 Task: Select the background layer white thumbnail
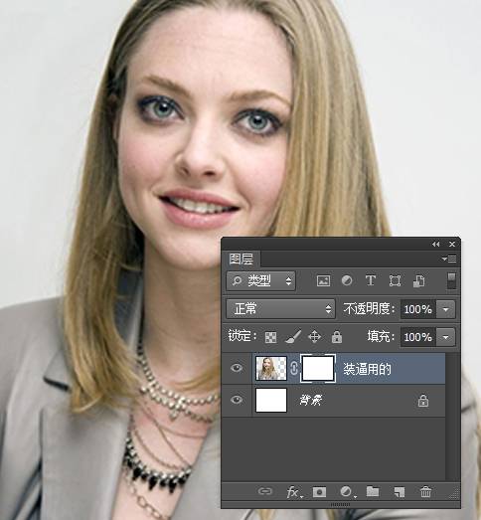271,400
